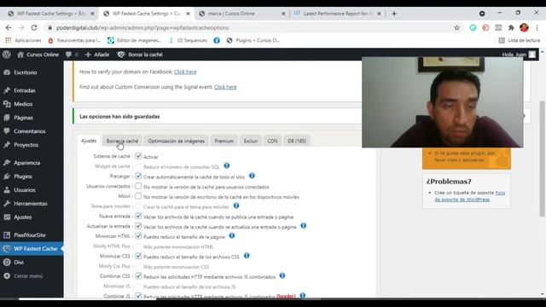Click Borrar la caché in admin bar

[x=140, y=55]
